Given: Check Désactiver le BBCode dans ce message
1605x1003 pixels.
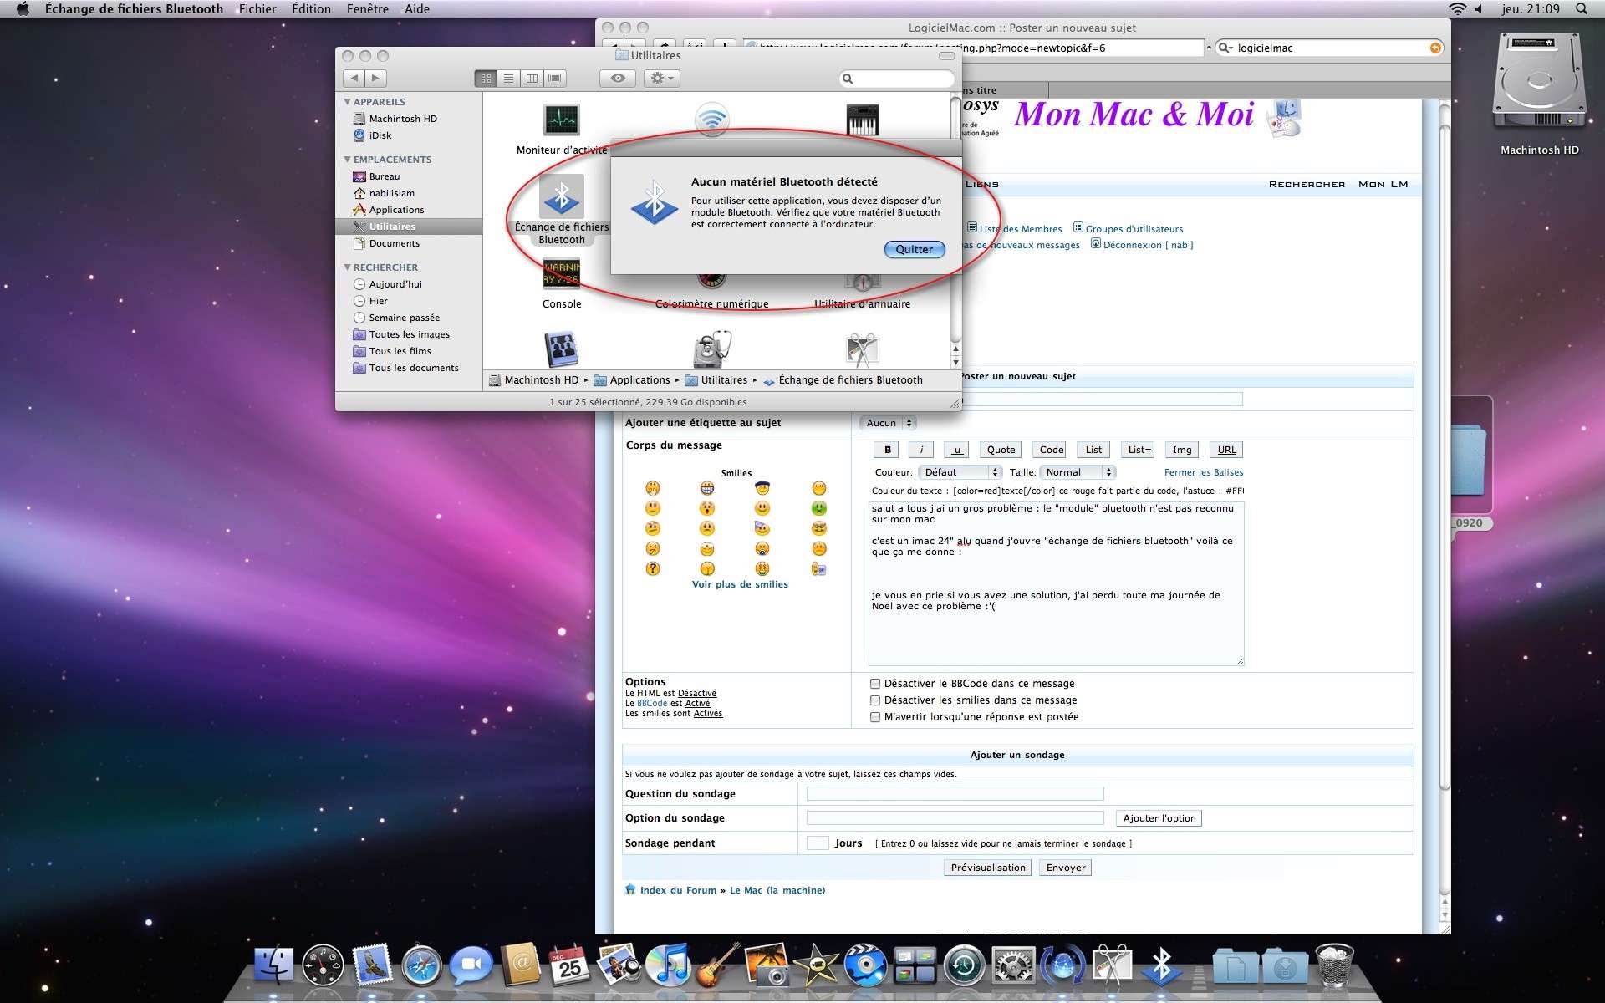Looking at the screenshot, I should pos(875,684).
